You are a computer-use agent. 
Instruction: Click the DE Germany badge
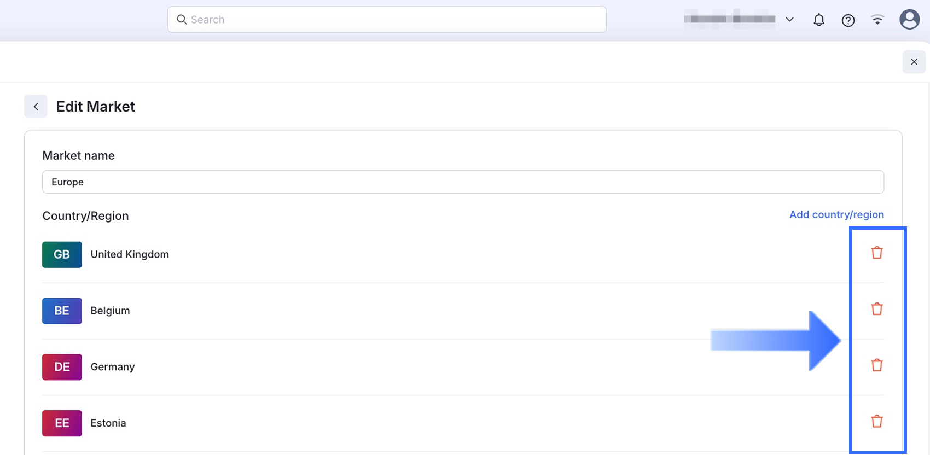point(62,367)
